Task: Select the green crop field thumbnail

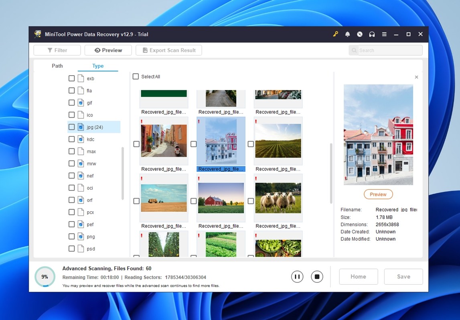Action: point(278,141)
